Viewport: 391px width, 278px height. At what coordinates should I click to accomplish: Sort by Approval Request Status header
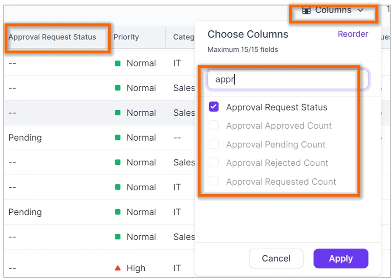pos(52,37)
